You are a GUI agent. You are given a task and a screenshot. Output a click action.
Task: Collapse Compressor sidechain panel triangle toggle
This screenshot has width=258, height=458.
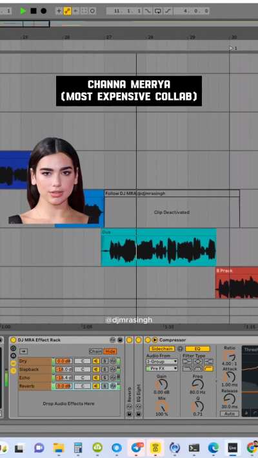click(x=155, y=340)
